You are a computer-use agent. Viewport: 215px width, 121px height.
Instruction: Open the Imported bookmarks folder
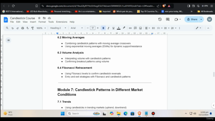(x=105, y=11)
